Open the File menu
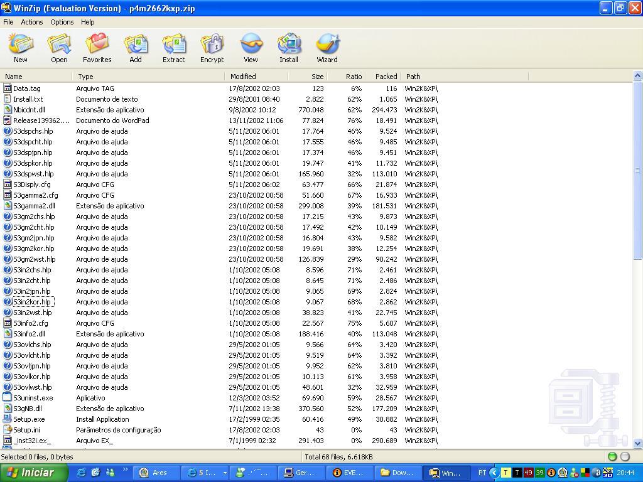 click(x=8, y=22)
